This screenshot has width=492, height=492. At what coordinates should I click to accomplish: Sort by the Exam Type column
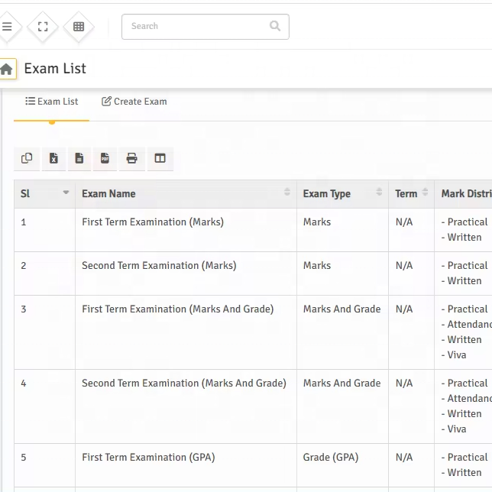[341, 194]
